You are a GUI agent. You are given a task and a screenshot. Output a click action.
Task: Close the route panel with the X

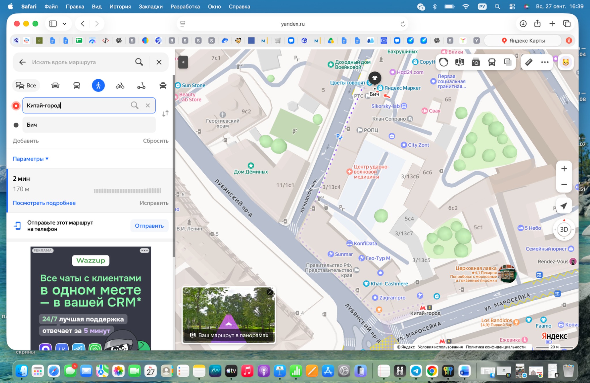pyautogui.click(x=159, y=62)
